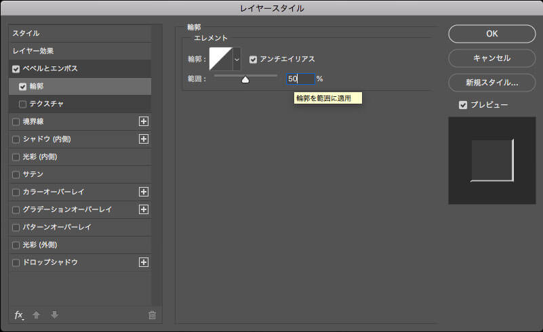Viewport: 543px width, 332px height.
Task: Enable the カラーオーバーレイ checkbox
Action: (x=16, y=192)
